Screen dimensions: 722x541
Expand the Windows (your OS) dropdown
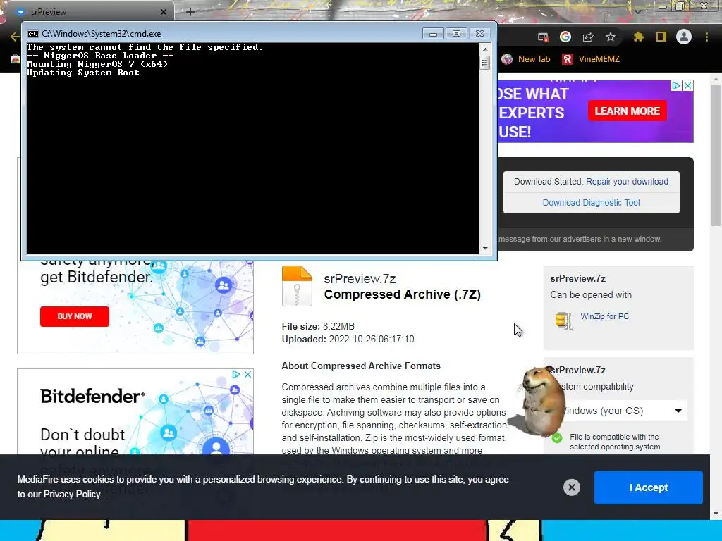tap(623, 411)
